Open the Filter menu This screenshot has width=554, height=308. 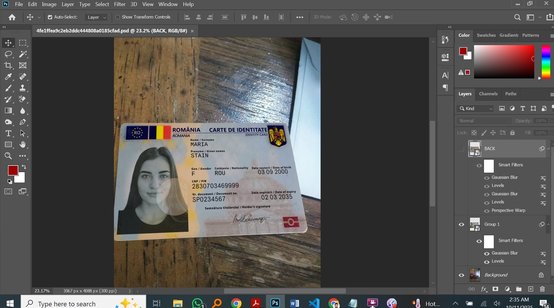click(119, 4)
